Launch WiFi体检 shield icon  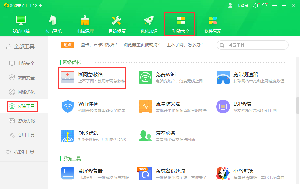68,107
